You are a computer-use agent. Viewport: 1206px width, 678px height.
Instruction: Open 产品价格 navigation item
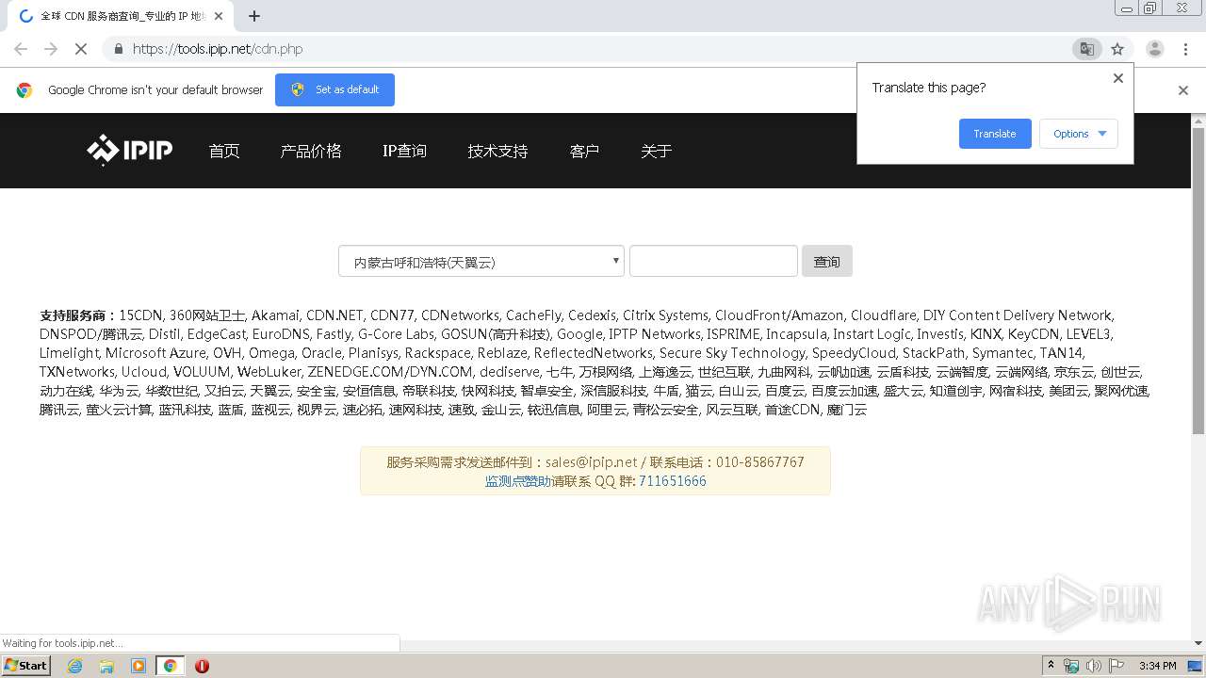tap(311, 151)
